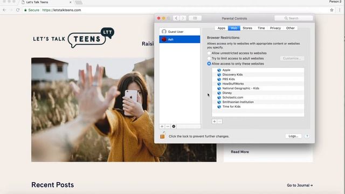Click globe icon beside Time for Kids
Viewport: 345px width, 194px height.
[219, 107]
